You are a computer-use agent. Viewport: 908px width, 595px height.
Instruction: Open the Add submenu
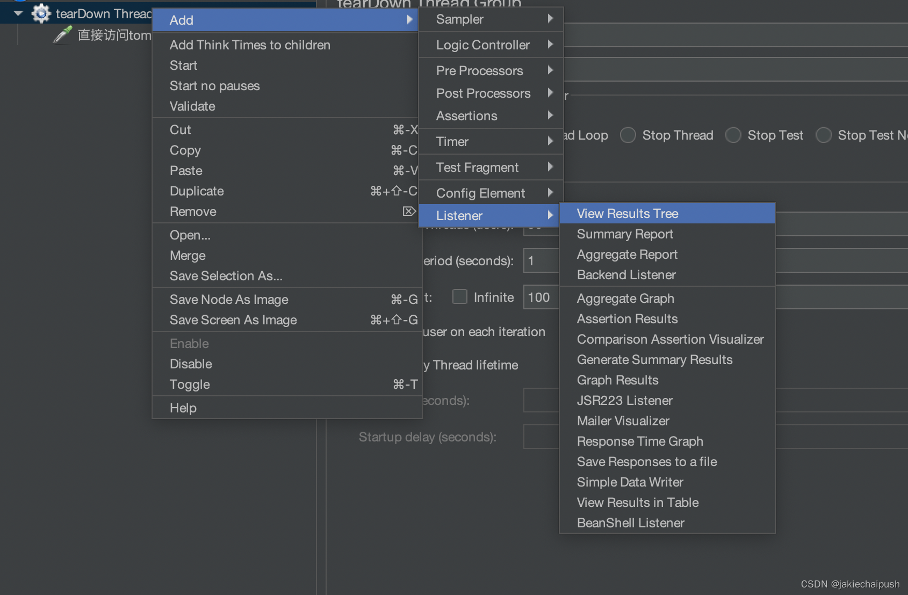(x=285, y=20)
